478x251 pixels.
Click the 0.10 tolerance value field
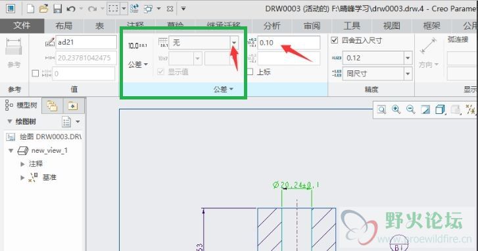pos(289,43)
